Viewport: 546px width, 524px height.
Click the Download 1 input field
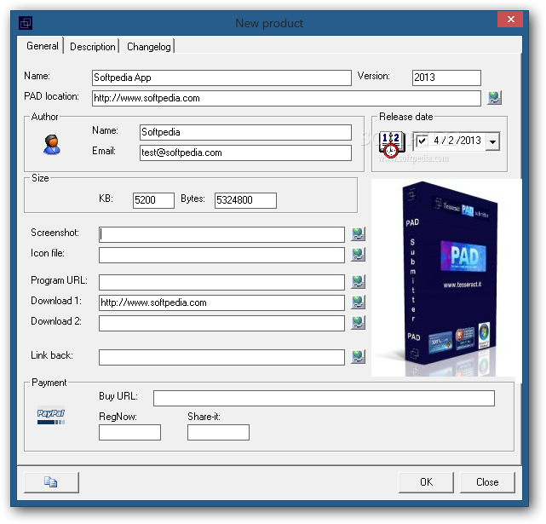pyautogui.click(x=221, y=302)
